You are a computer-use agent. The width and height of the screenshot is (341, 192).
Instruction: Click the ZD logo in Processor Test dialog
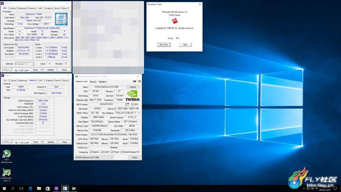tap(175, 21)
